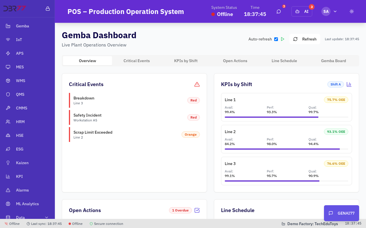Select the Breakdown Line 3 event
The width and height of the screenshot is (366, 228).
tap(134, 100)
